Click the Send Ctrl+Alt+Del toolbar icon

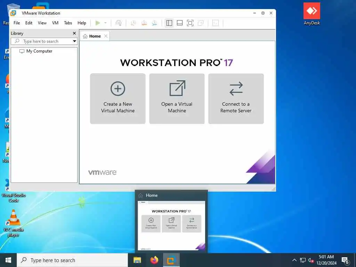point(119,23)
